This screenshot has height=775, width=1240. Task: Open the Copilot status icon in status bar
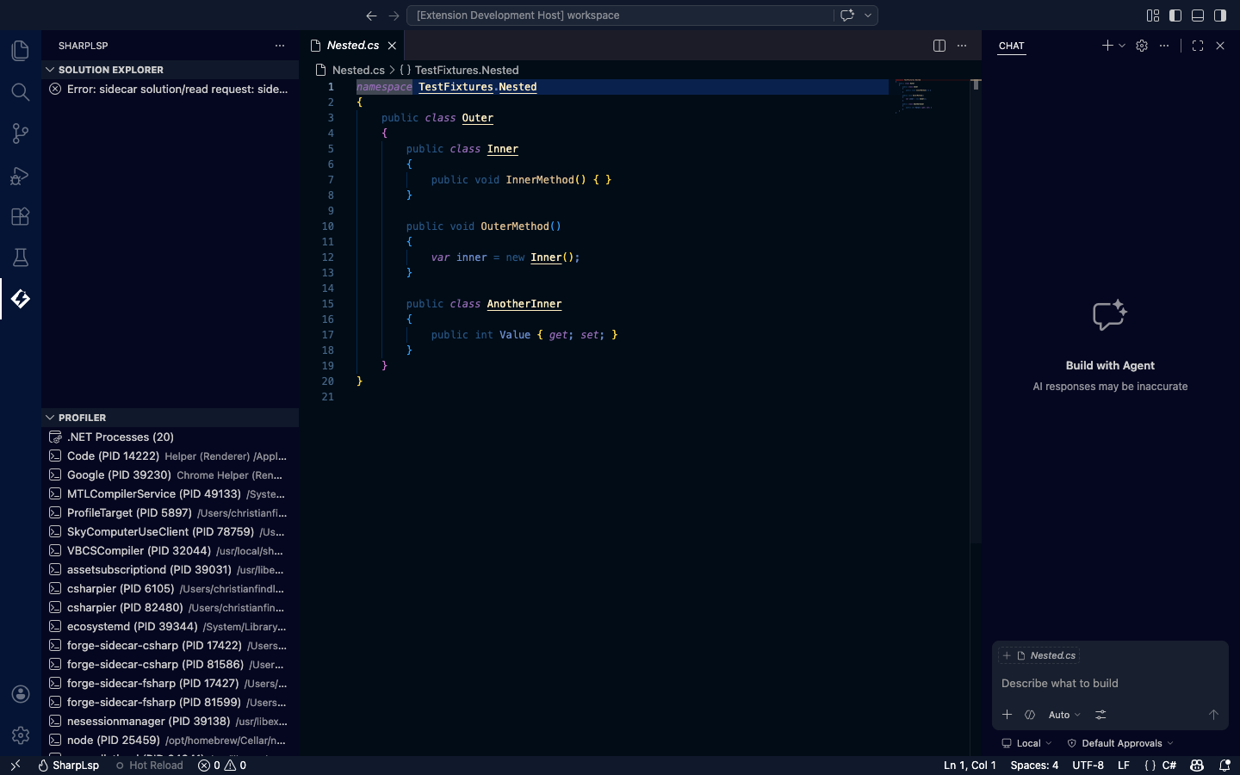(1197, 765)
